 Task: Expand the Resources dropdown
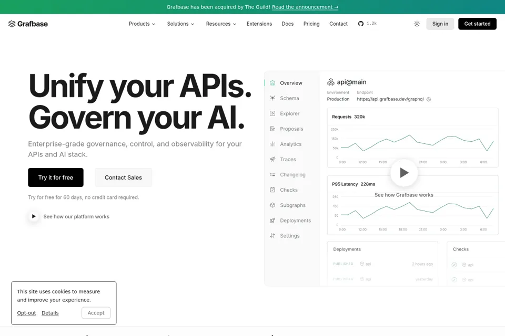point(221,24)
